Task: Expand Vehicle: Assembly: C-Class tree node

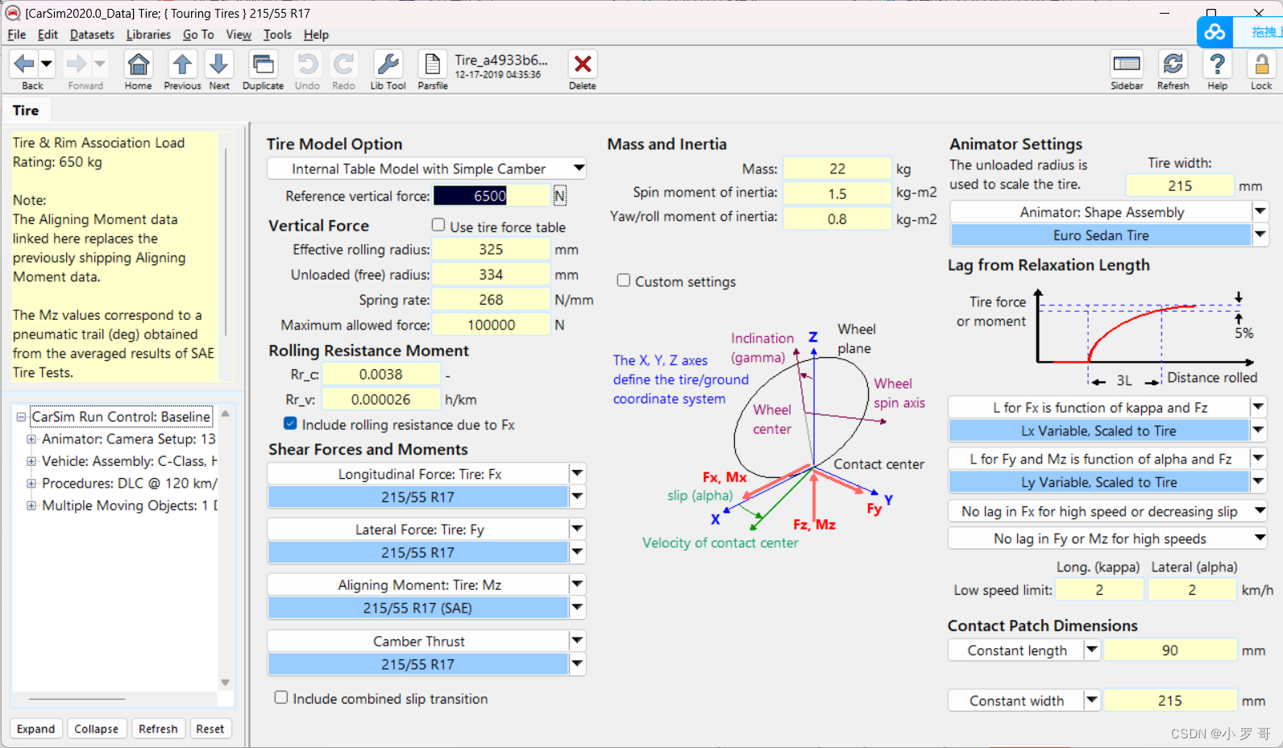Action: coord(31,461)
